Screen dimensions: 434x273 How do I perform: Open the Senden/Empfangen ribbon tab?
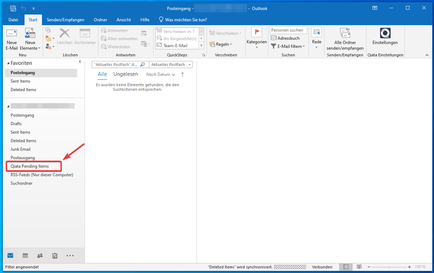click(65, 20)
